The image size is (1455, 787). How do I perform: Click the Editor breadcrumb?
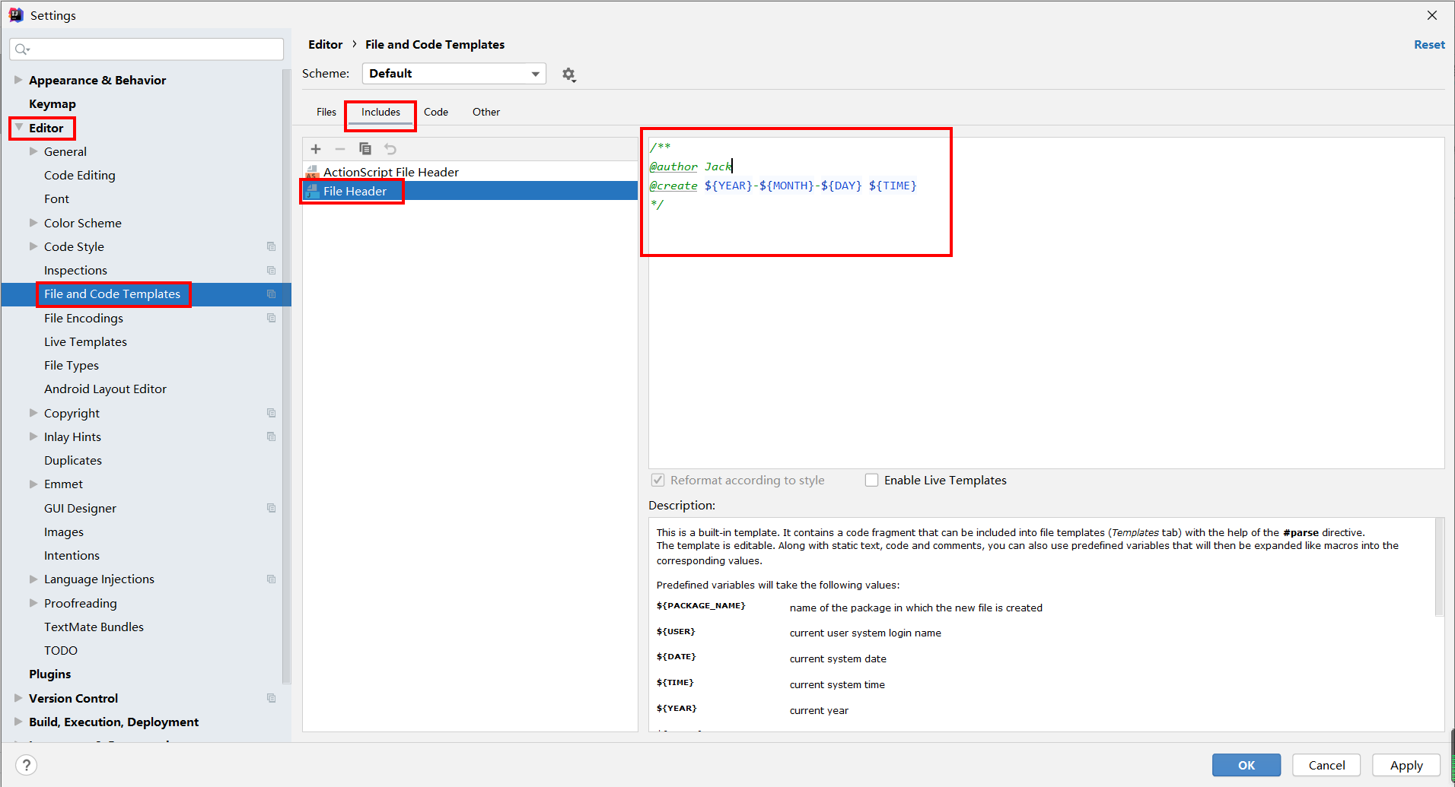coord(326,45)
